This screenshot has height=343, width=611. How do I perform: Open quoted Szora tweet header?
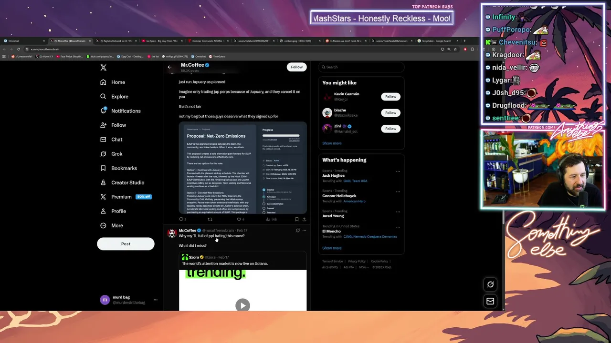click(x=205, y=257)
